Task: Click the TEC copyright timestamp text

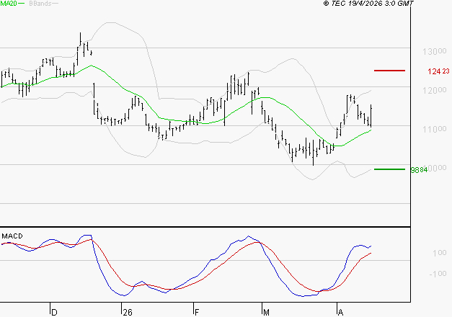Action: [x=368, y=3]
